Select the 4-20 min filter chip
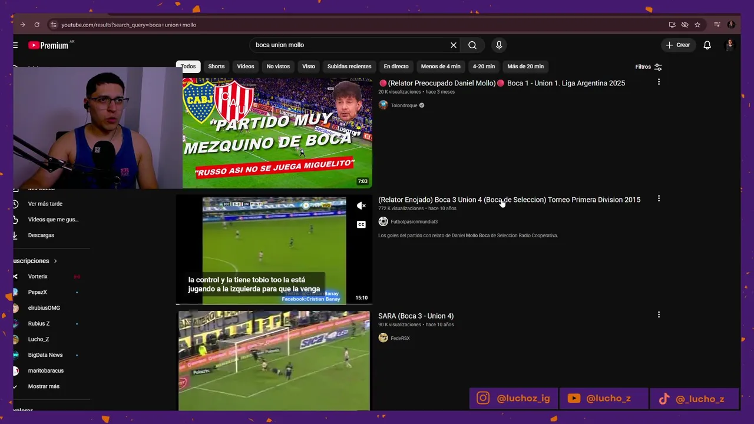This screenshot has width=754, height=424. point(484,67)
